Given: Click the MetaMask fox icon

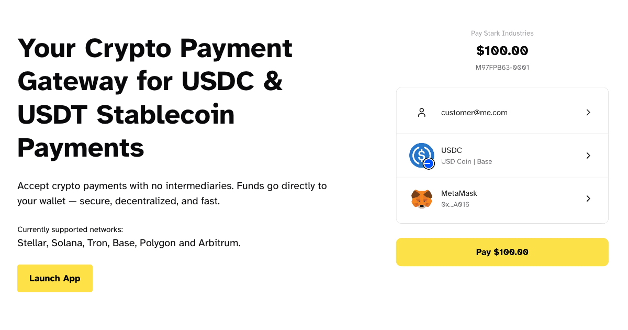Looking at the screenshot, I should (x=421, y=199).
